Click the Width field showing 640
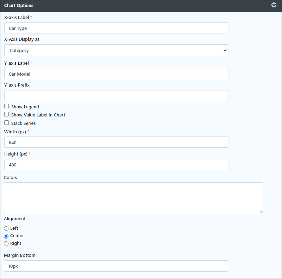The height and width of the screenshot is (279, 282). click(x=116, y=142)
